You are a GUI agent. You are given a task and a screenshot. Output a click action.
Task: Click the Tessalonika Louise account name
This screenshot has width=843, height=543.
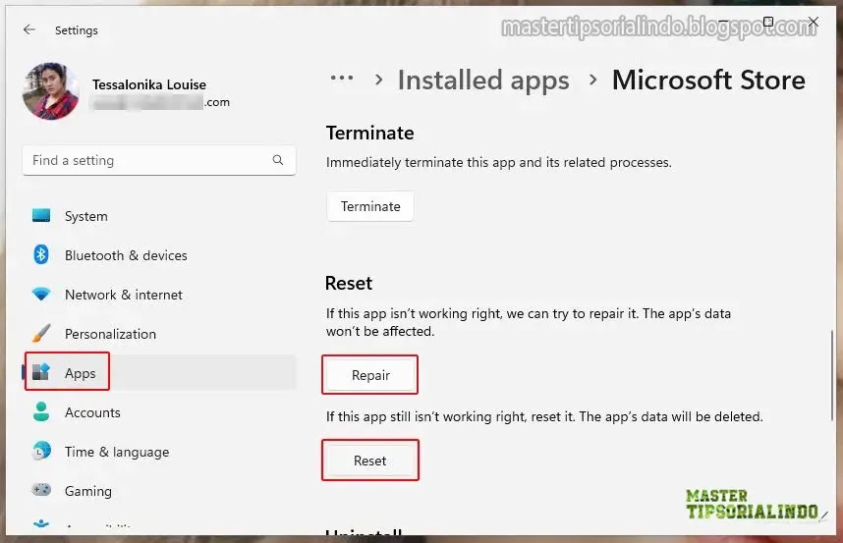click(149, 84)
